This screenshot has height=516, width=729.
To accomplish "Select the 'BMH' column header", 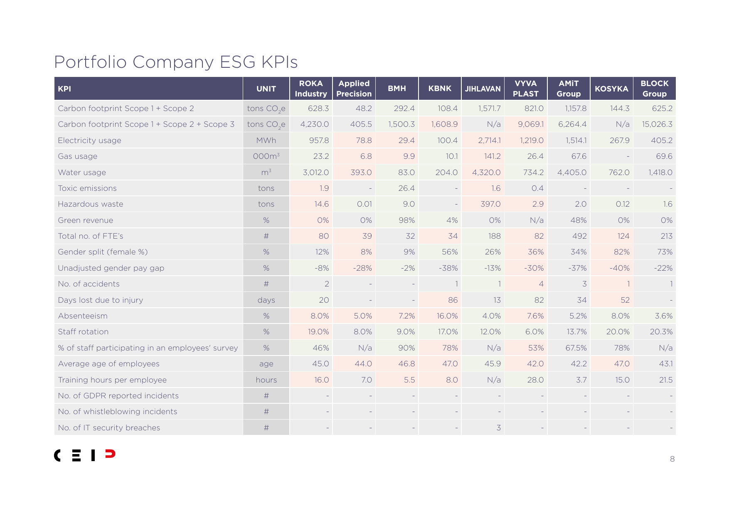I will [x=397, y=89].
